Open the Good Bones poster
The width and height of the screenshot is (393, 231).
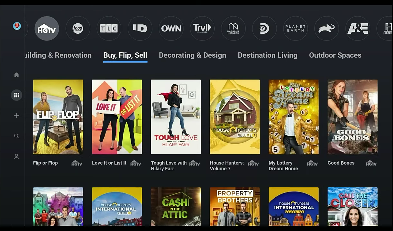(353, 117)
